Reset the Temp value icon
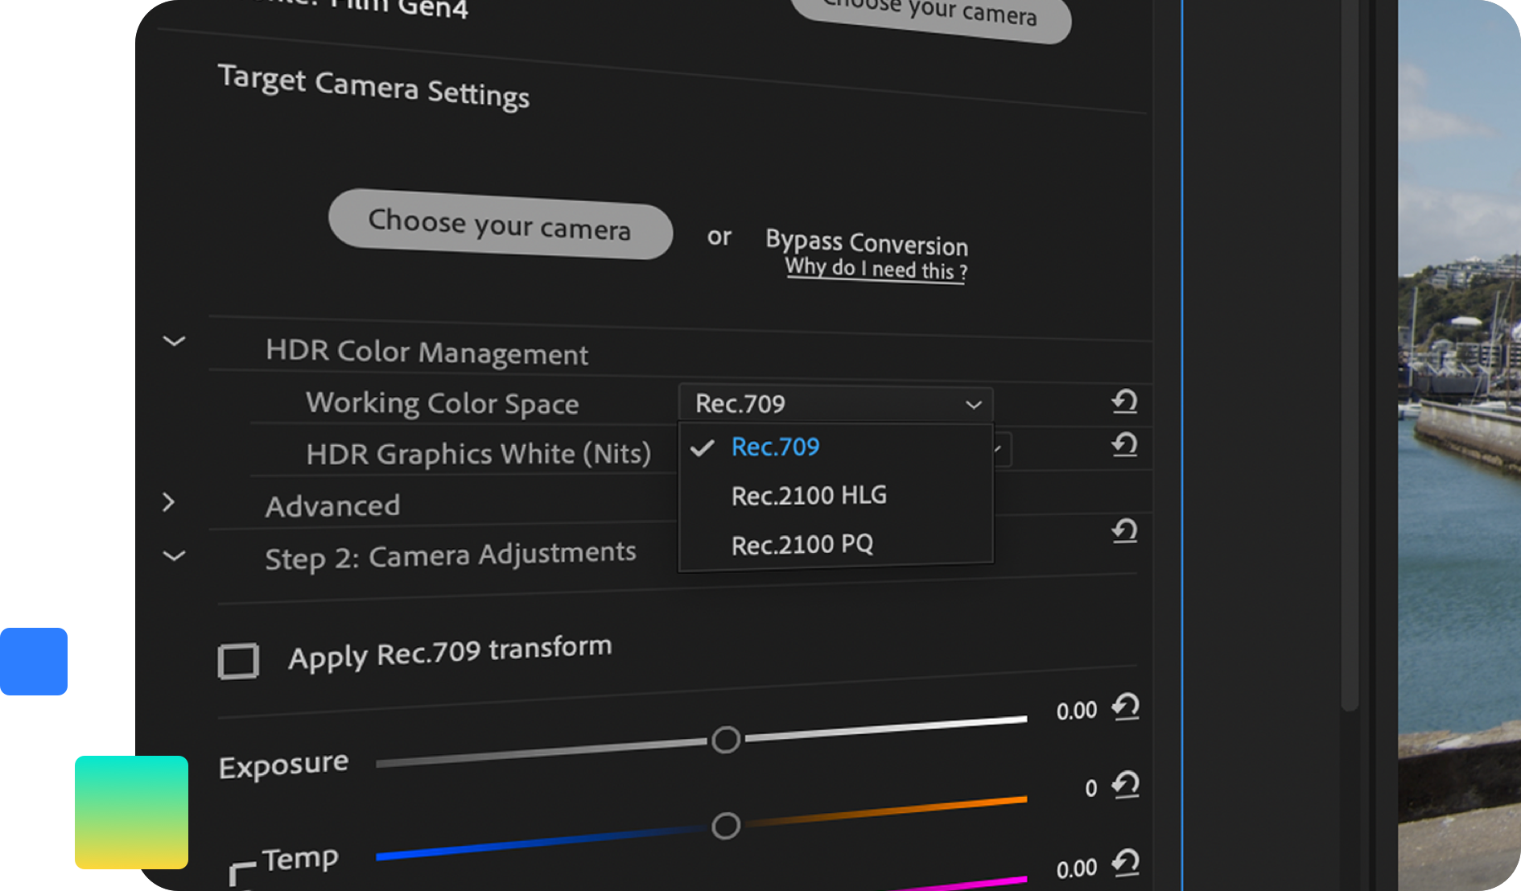Screen dimensions: 1521x891 (x=1126, y=785)
